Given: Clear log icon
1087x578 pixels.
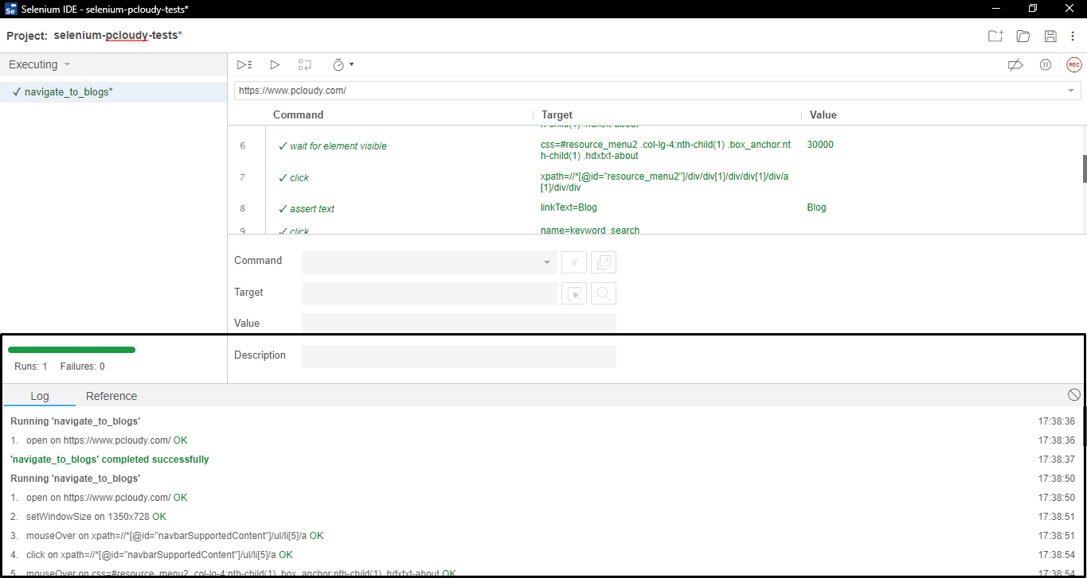Looking at the screenshot, I should [1073, 395].
